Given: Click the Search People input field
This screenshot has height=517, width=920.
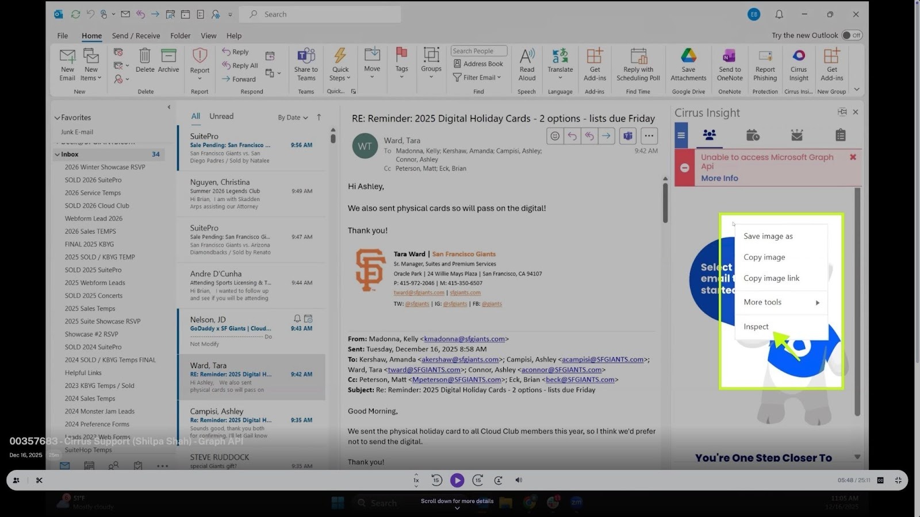Looking at the screenshot, I should pyautogui.click(x=478, y=51).
